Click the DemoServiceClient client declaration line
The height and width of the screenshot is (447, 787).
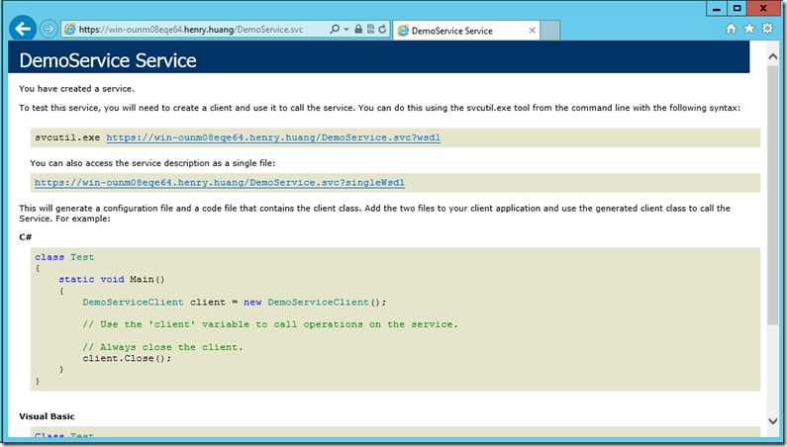coord(235,302)
